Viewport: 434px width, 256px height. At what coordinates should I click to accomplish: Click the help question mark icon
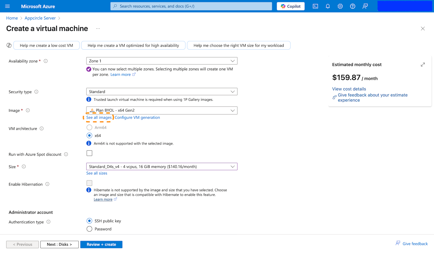pyautogui.click(x=352, y=6)
